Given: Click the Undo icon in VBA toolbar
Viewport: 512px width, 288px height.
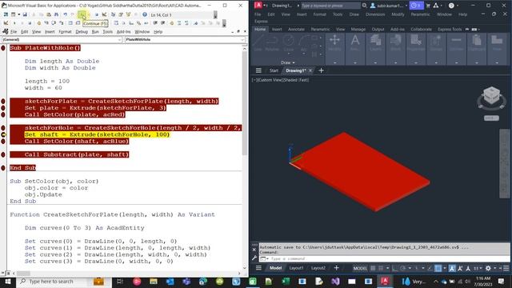Looking at the screenshot, I should (66, 14).
